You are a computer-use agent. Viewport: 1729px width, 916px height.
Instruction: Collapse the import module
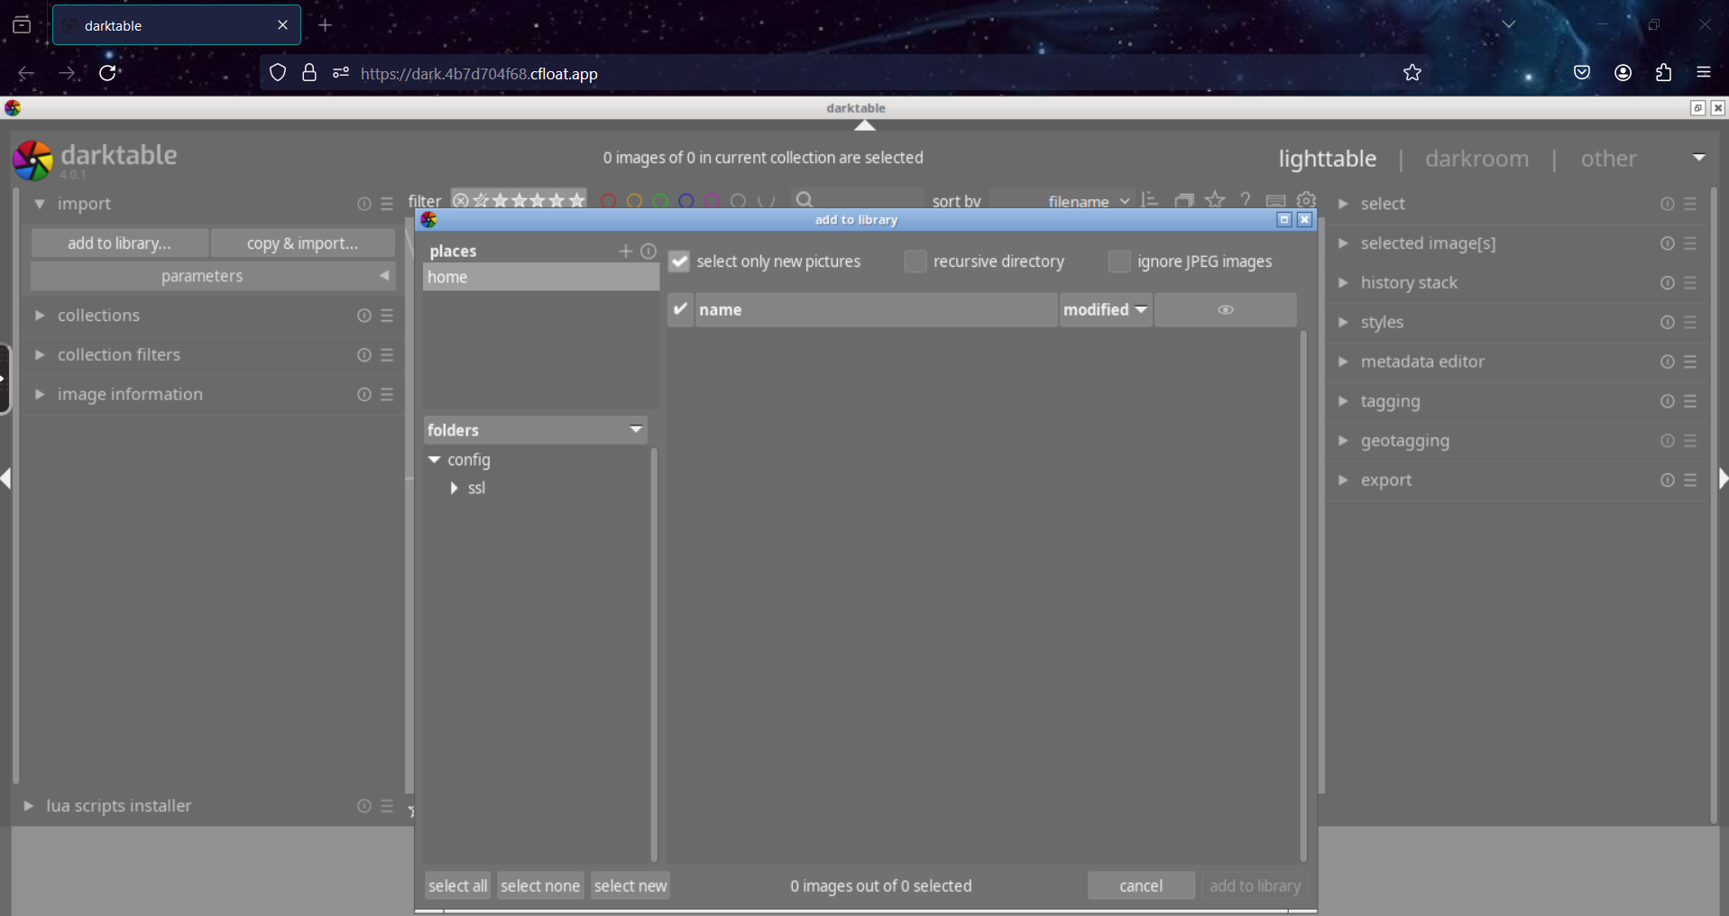pos(40,204)
